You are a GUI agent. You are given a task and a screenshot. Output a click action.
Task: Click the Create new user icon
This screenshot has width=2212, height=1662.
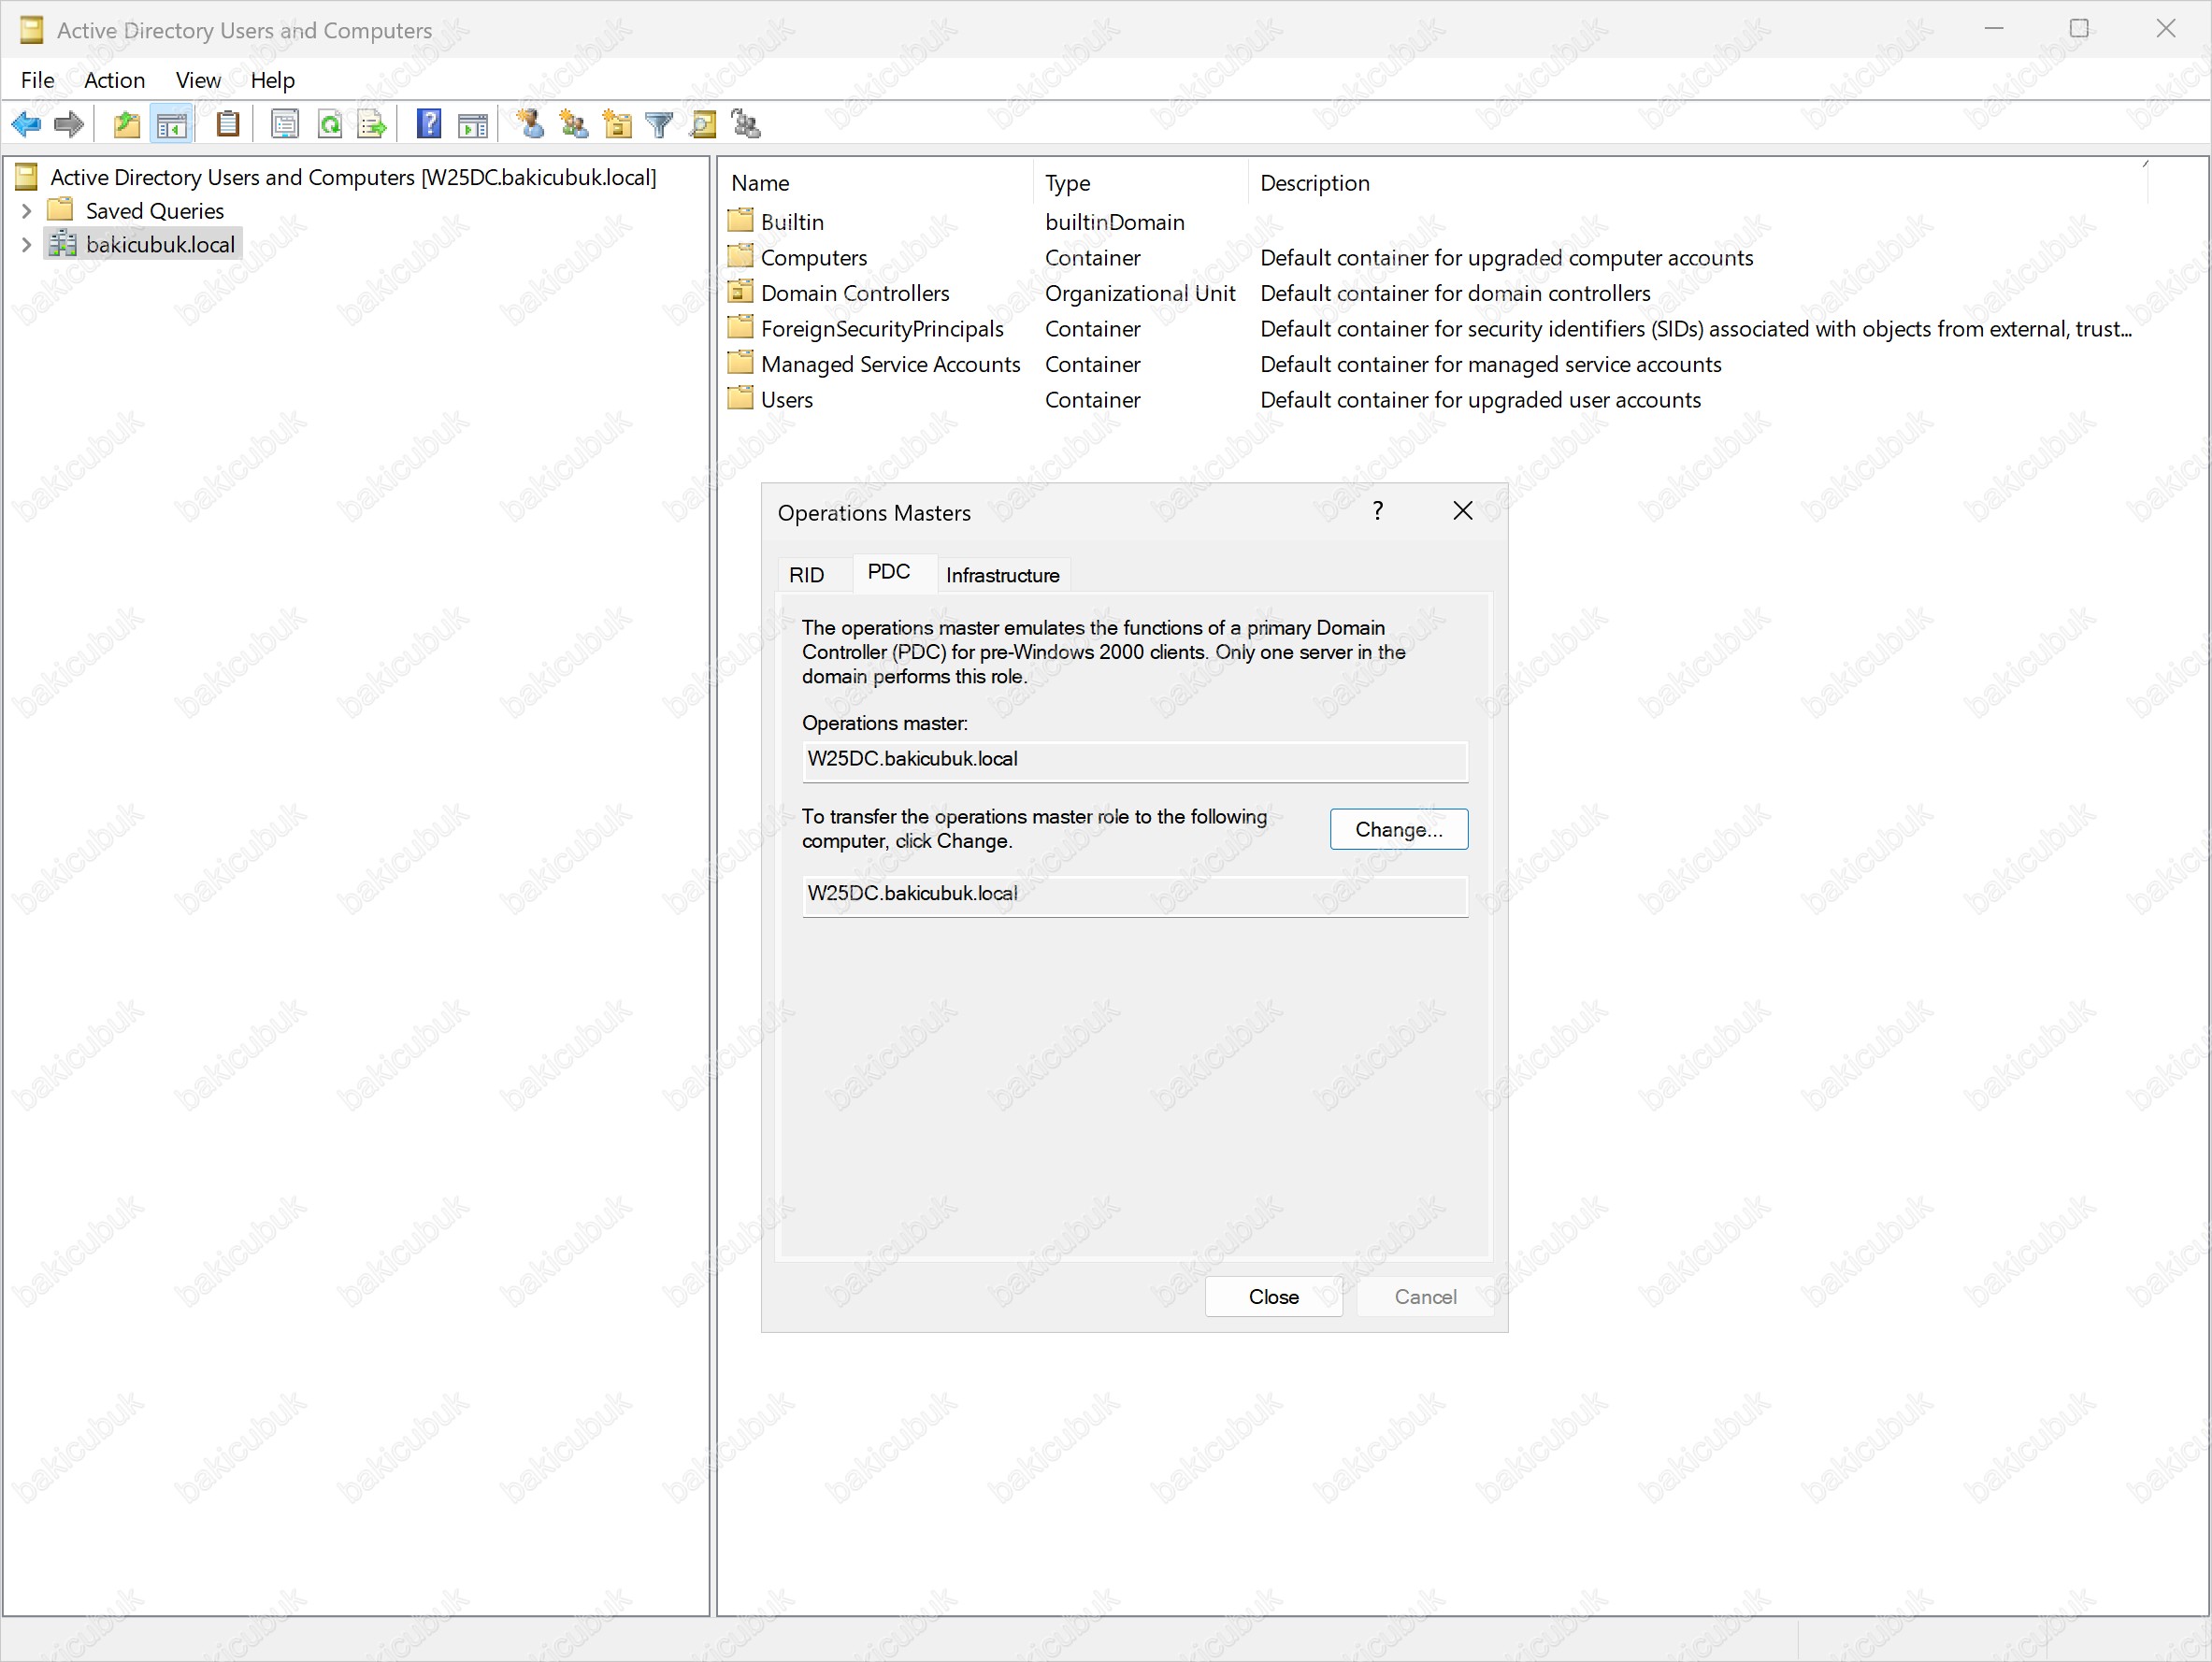[x=530, y=124]
